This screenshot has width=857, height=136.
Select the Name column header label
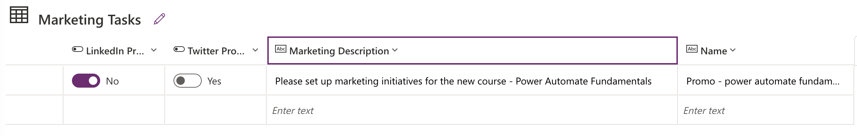714,51
